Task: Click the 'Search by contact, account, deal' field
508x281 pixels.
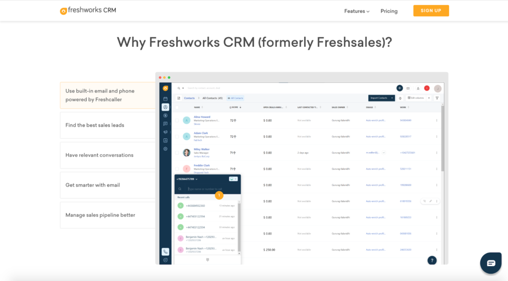Action: [204, 88]
